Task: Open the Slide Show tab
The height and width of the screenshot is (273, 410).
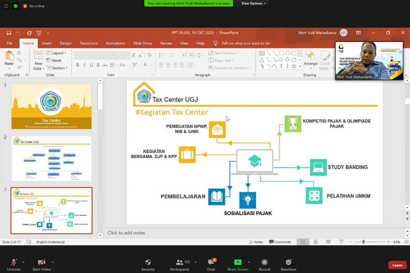Action: (x=143, y=43)
